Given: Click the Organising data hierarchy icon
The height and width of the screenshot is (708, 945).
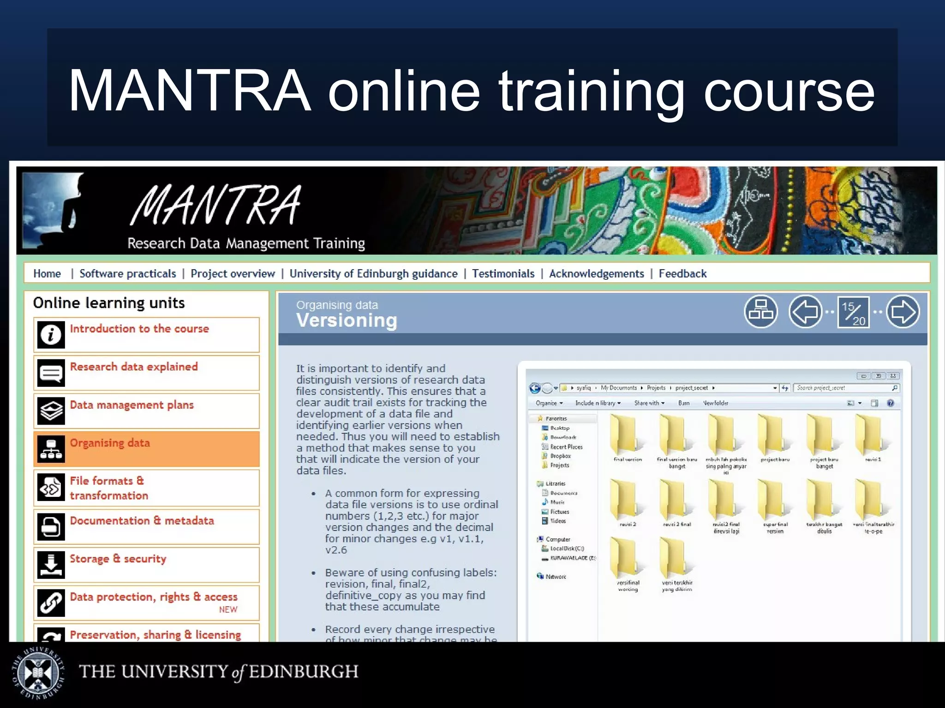Looking at the screenshot, I should [51, 448].
